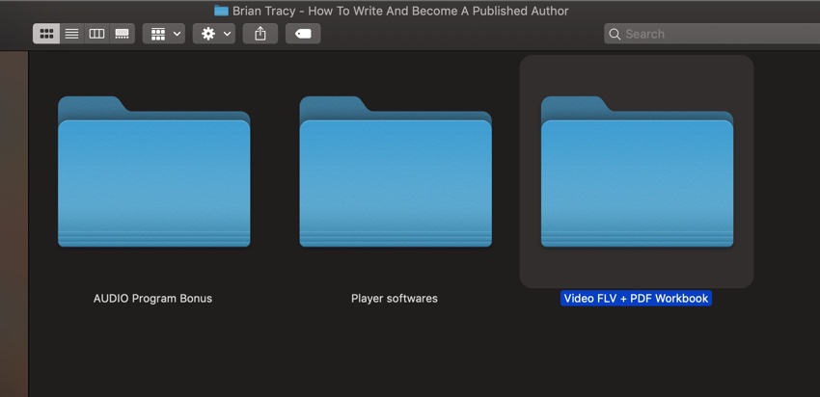
Task: Click the 'AUDIO Program Bonus' name label
Action: pyautogui.click(x=152, y=299)
